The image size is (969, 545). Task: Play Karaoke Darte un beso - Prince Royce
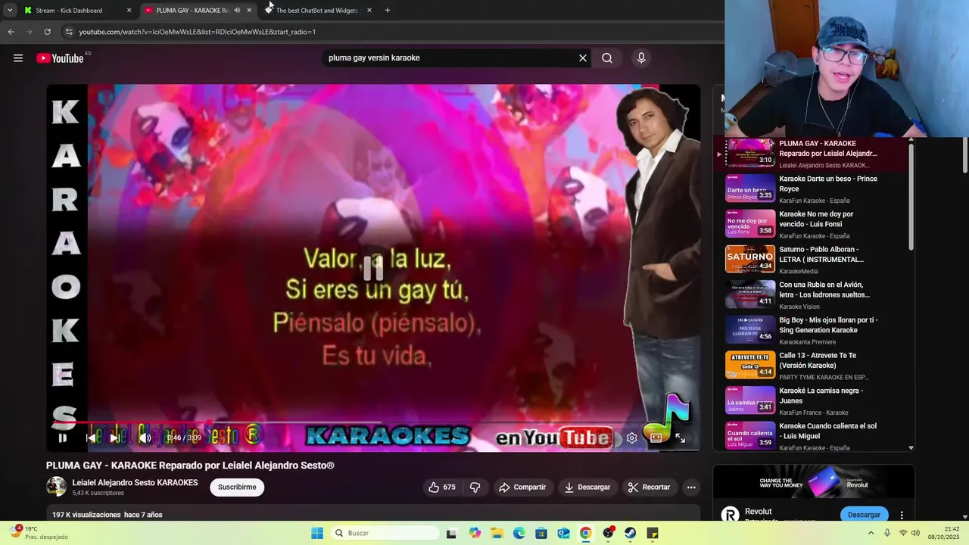pos(812,189)
